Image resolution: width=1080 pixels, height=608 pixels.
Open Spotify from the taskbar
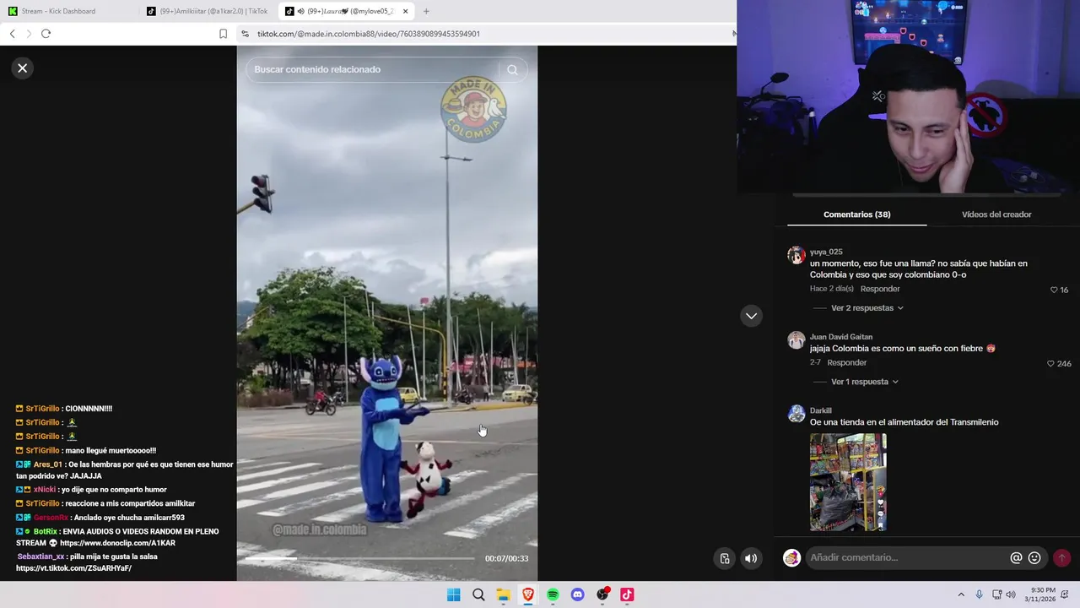click(553, 594)
